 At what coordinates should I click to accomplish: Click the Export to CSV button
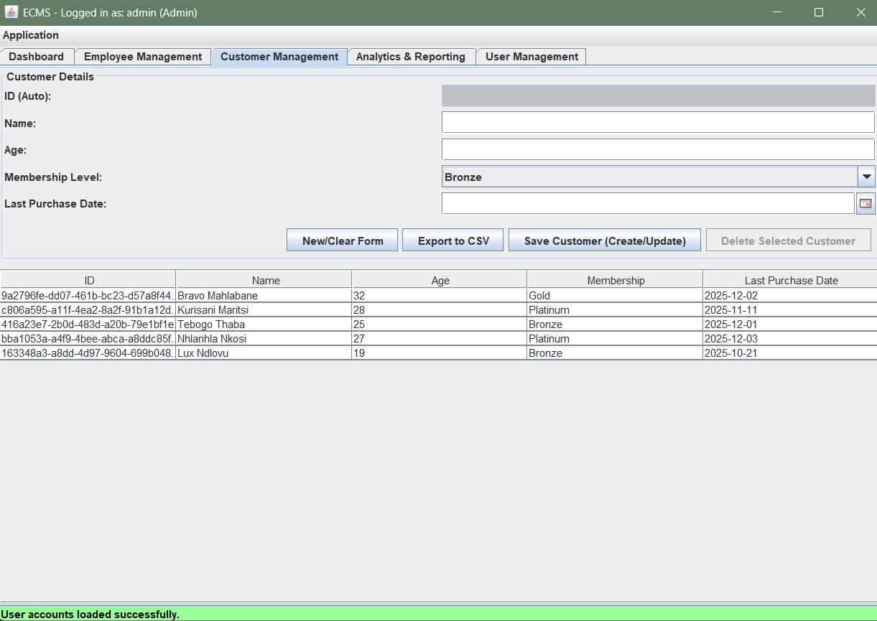point(453,241)
